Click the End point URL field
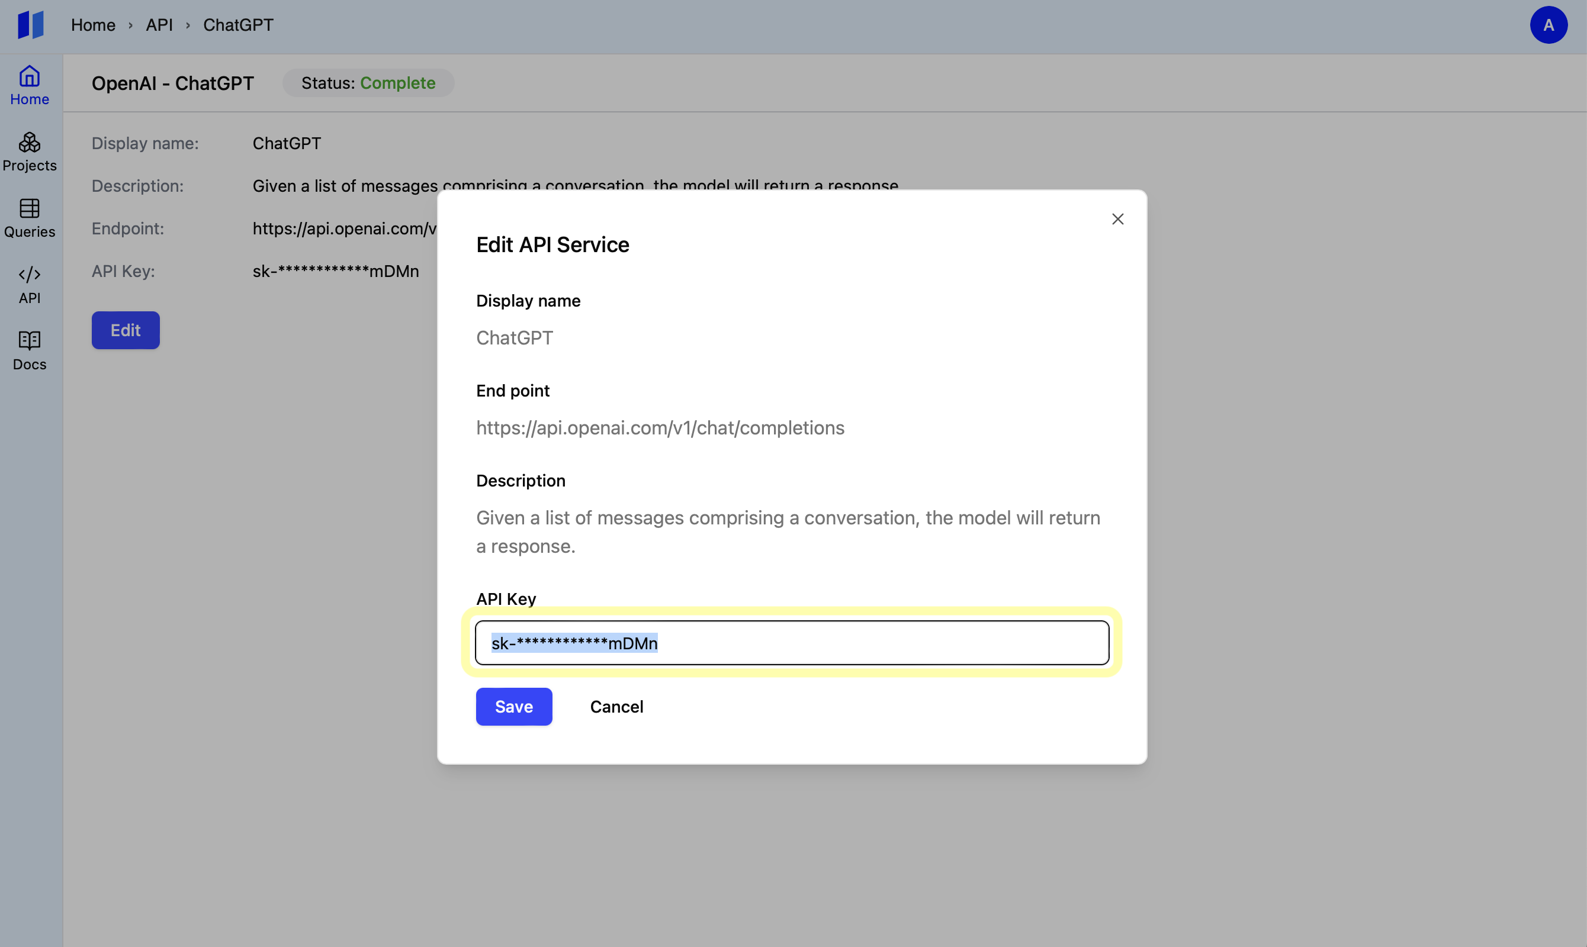Screen dimensions: 1587x947 pos(660,427)
